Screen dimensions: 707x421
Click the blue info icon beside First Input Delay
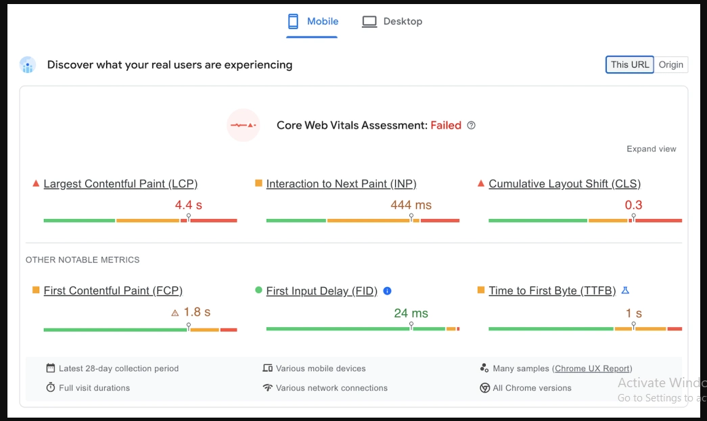click(x=387, y=291)
